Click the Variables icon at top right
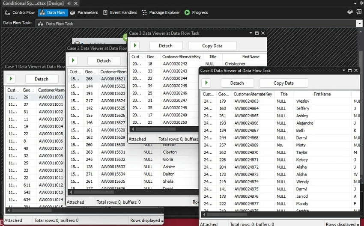 tap(359, 12)
